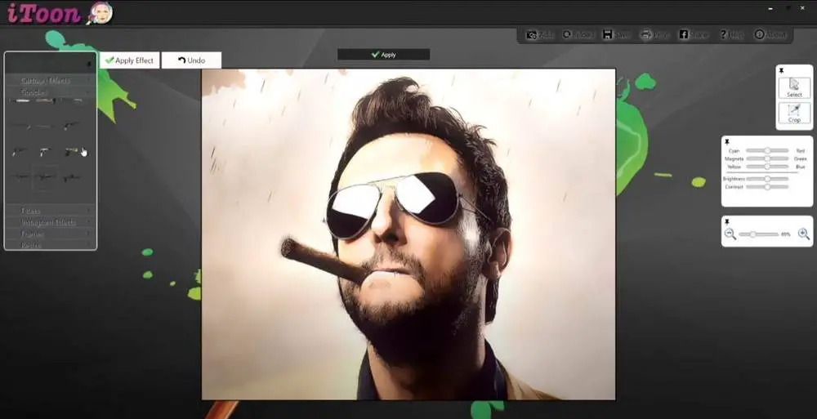This screenshot has height=419, width=817.
Task: Click the Brightness slider handle
Action: [766, 179]
